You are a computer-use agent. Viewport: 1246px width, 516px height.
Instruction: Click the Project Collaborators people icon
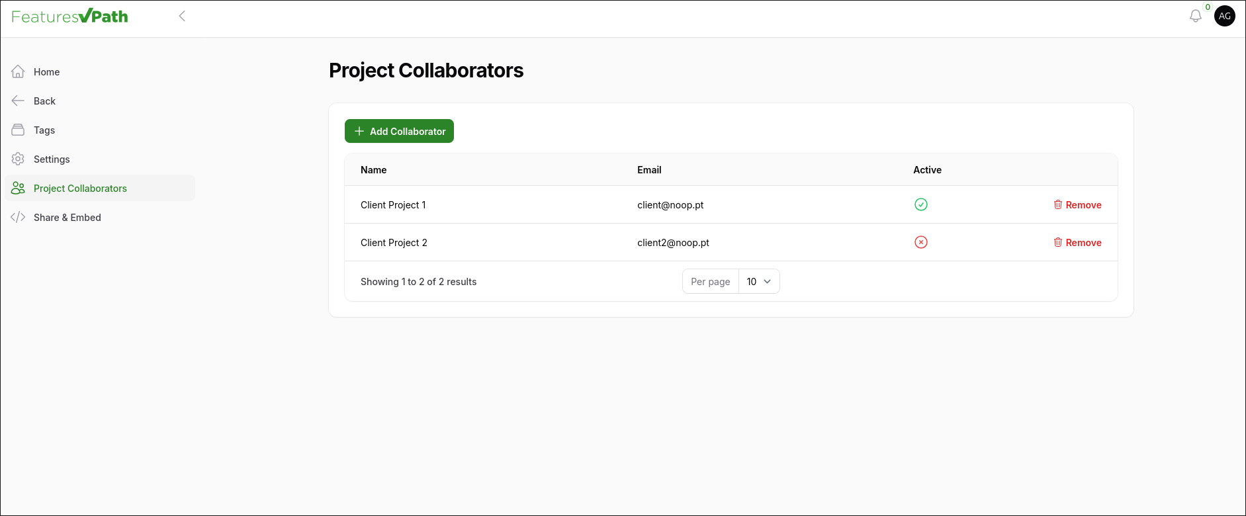click(x=18, y=188)
